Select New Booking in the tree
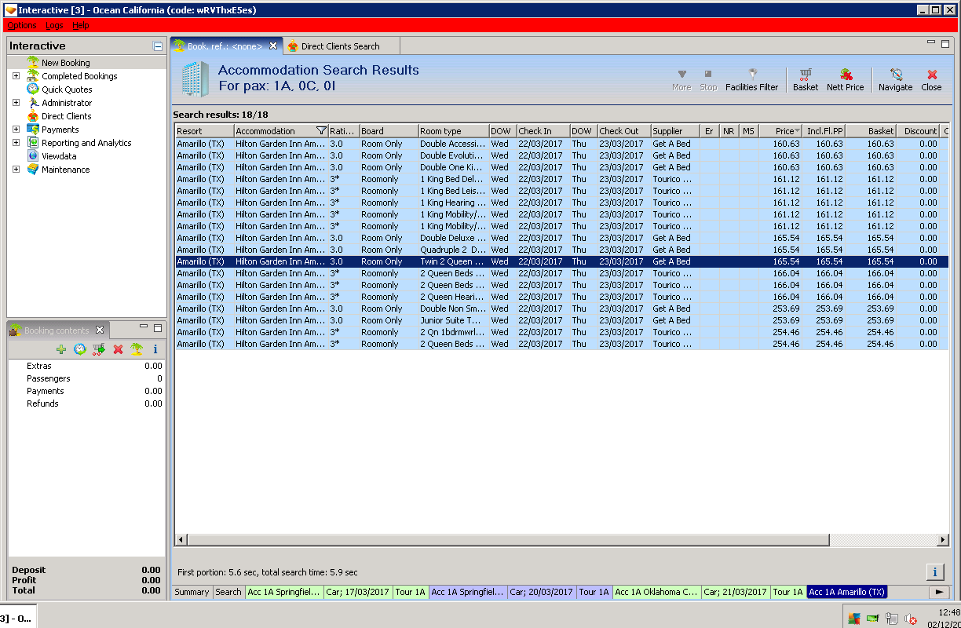This screenshot has width=961, height=628. click(66, 63)
